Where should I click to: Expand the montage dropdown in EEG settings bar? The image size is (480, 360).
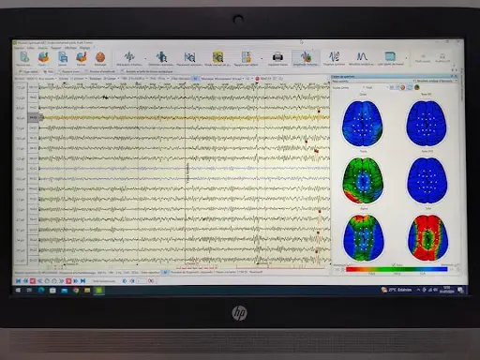242,79
